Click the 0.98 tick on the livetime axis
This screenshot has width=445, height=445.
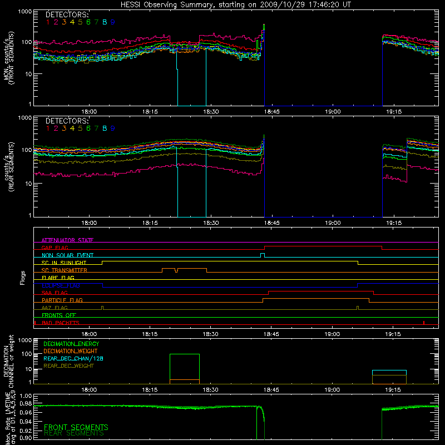coord(26,403)
